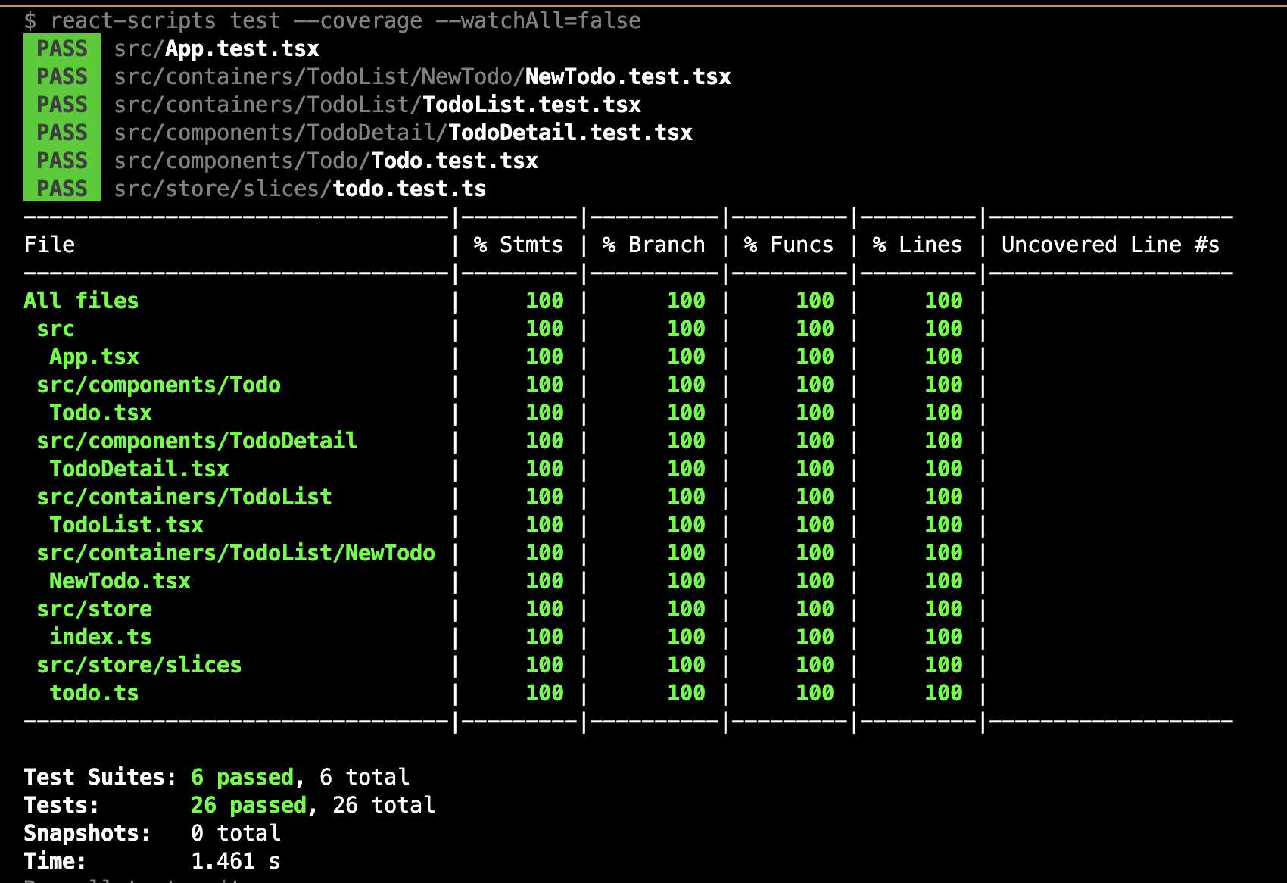
Task: Click Lines value for TodoDetail.tsx
Action: point(944,469)
